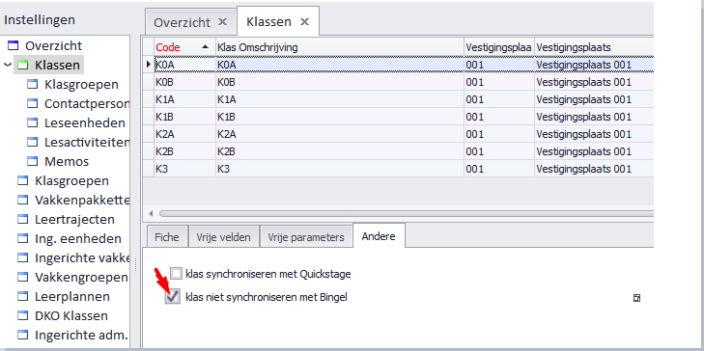Viewport: 704px width, 351px height.
Task: Click the Vakkenpakketten tree icon
Action: point(22,200)
